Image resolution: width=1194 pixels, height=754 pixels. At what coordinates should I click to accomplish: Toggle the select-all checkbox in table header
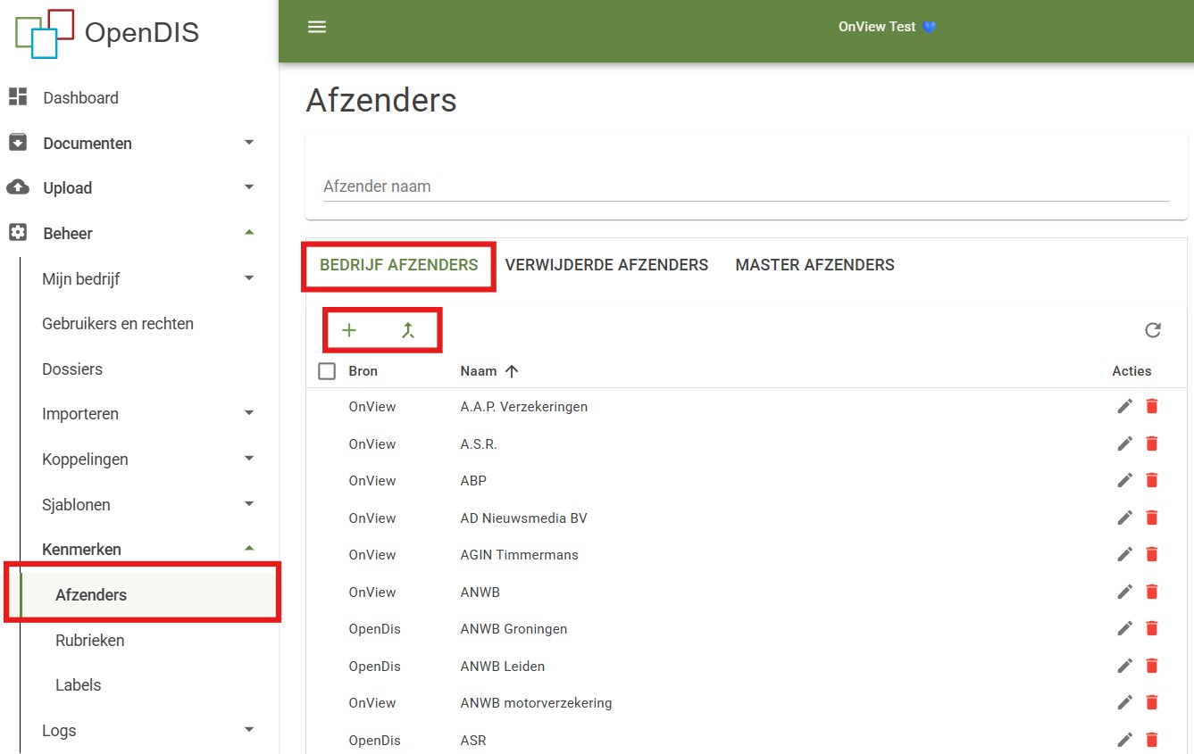327,371
